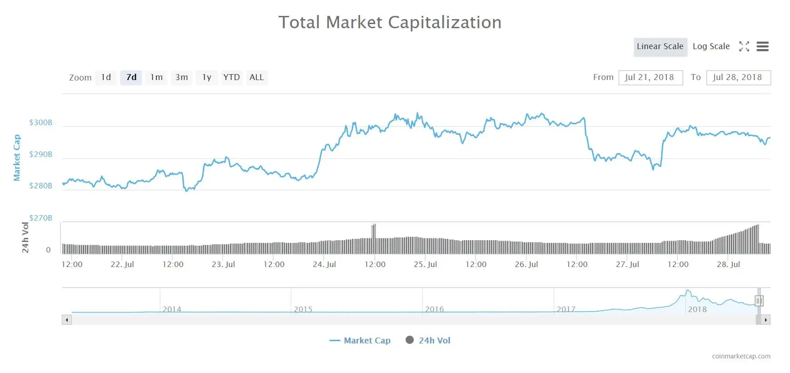Open the chart hamburger menu
The height and width of the screenshot is (373, 790).
click(x=762, y=46)
